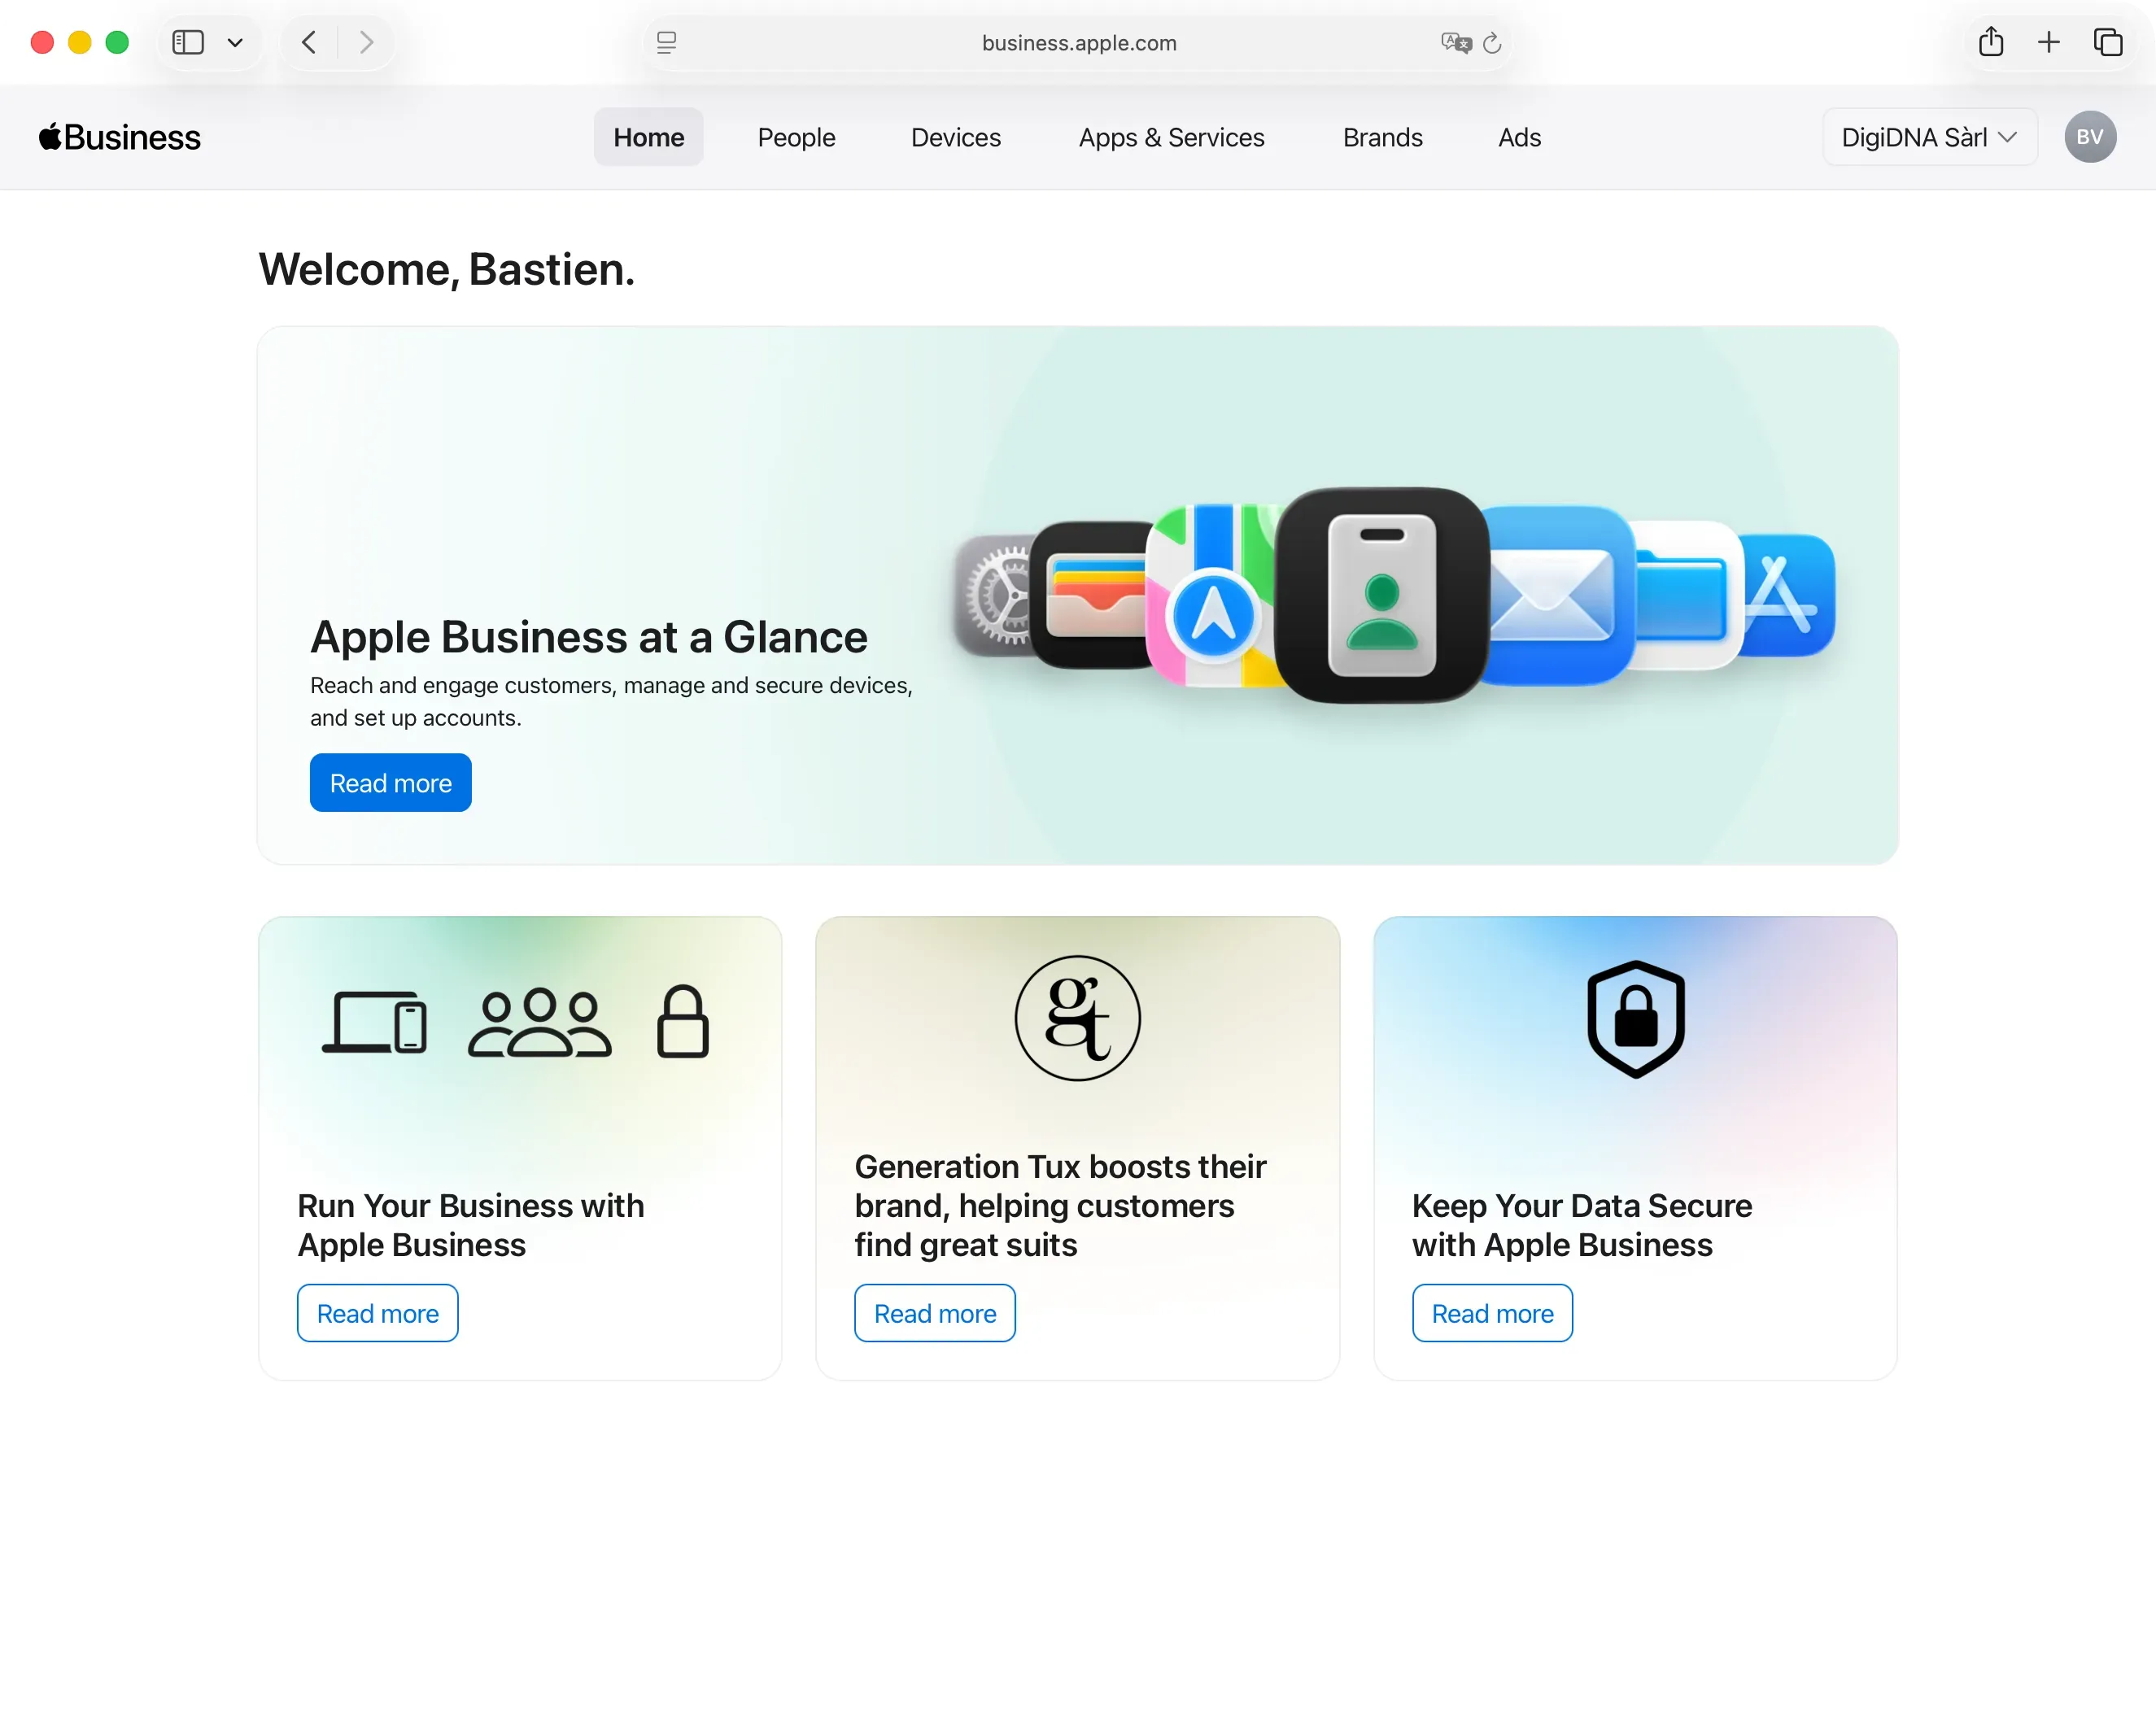Click the shield lock icon

coord(1636,1019)
